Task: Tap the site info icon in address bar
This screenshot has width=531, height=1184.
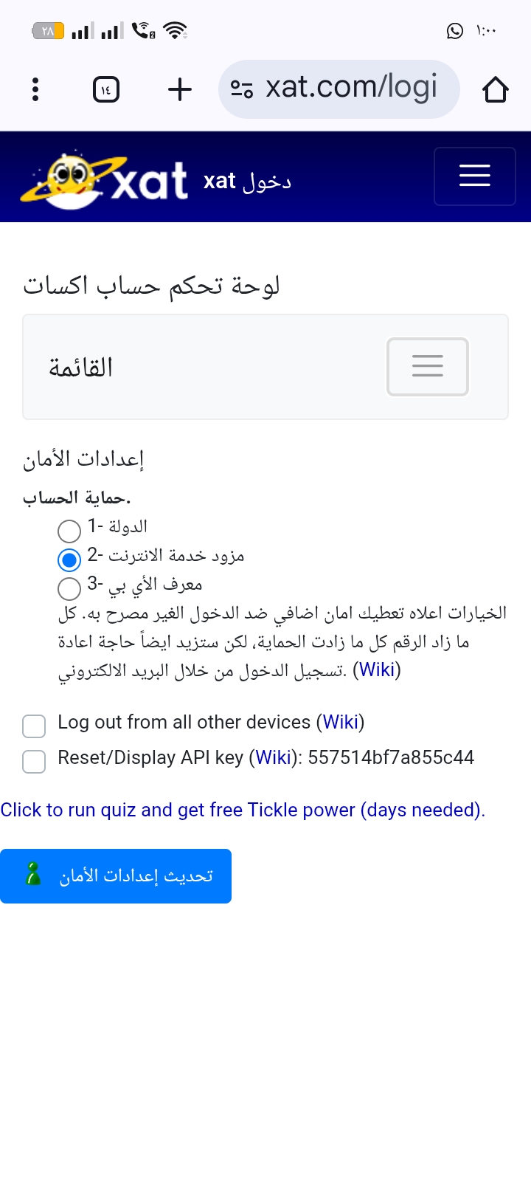Action: [242, 89]
